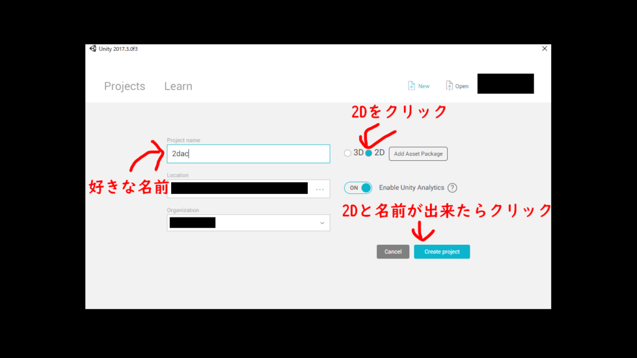Click the Create project button
The width and height of the screenshot is (637, 358).
pos(442,252)
